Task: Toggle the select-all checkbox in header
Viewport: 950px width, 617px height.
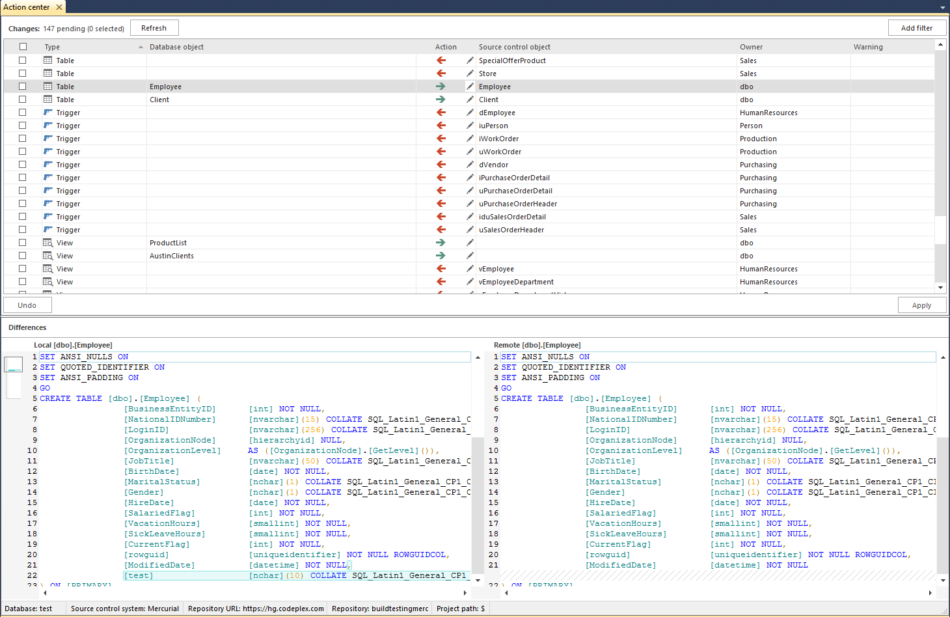Action: click(23, 47)
